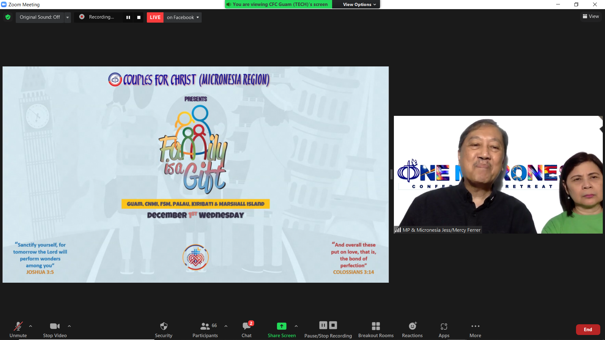The image size is (605, 340).
Task: Open the Participants panel
Action: coord(205,329)
